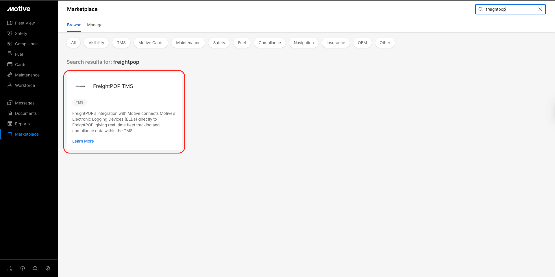The width and height of the screenshot is (555, 277).
Task: Open the profile account icon
Action: point(48,268)
